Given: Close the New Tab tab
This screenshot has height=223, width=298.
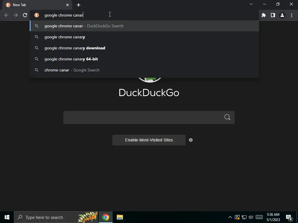Looking at the screenshot, I should point(68,5).
